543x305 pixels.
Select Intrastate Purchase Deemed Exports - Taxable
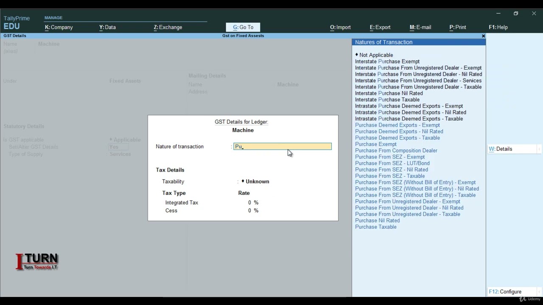tap(409, 119)
